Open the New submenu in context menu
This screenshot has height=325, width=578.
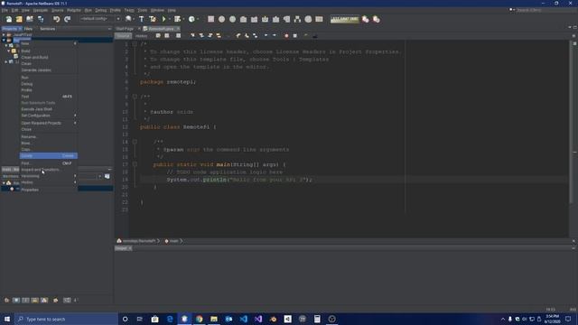pyautogui.click(x=48, y=43)
